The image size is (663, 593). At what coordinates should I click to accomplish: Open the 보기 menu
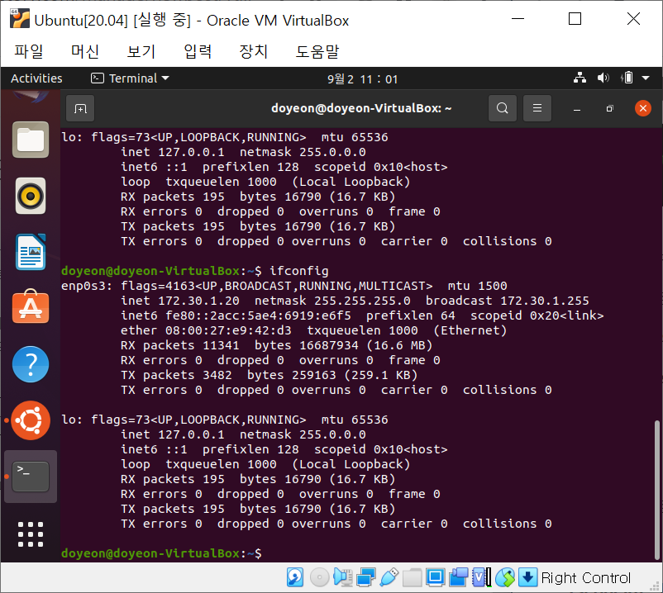[141, 51]
